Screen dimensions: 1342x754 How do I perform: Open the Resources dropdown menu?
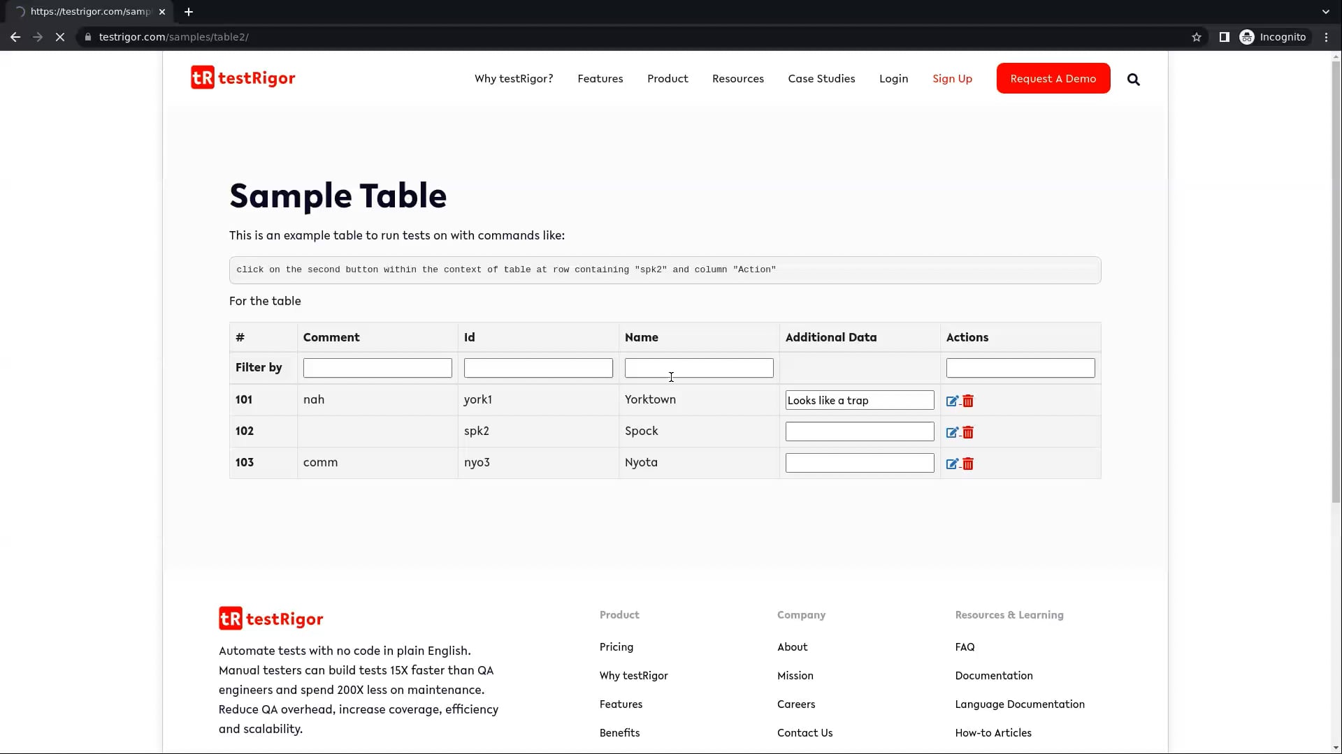[x=738, y=79]
